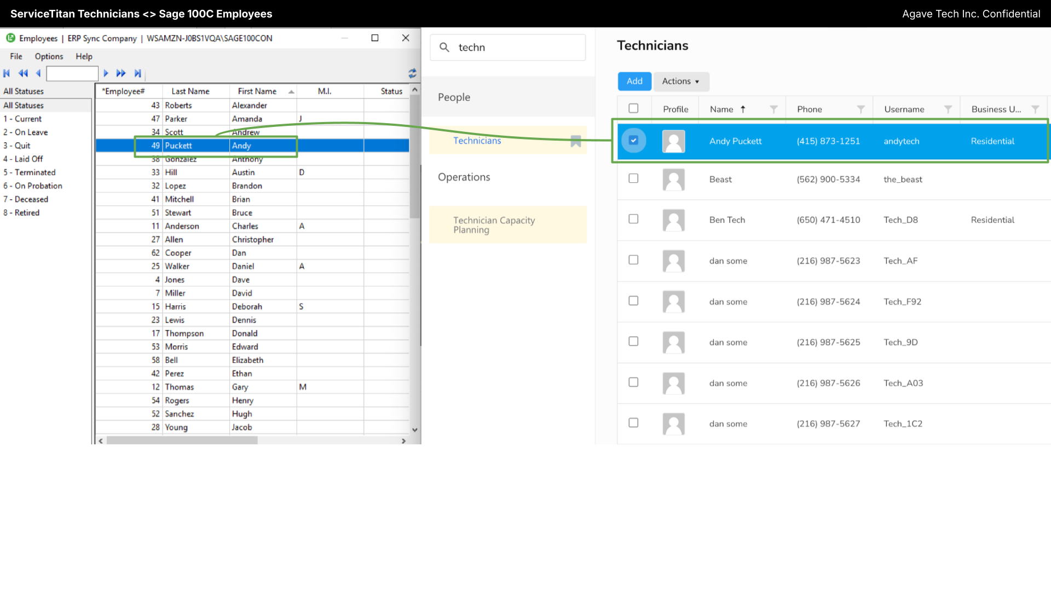Image resolution: width=1051 pixels, height=591 pixels.
Task: Check the Tech_9D row checkbox
Action: tap(633, 341)
